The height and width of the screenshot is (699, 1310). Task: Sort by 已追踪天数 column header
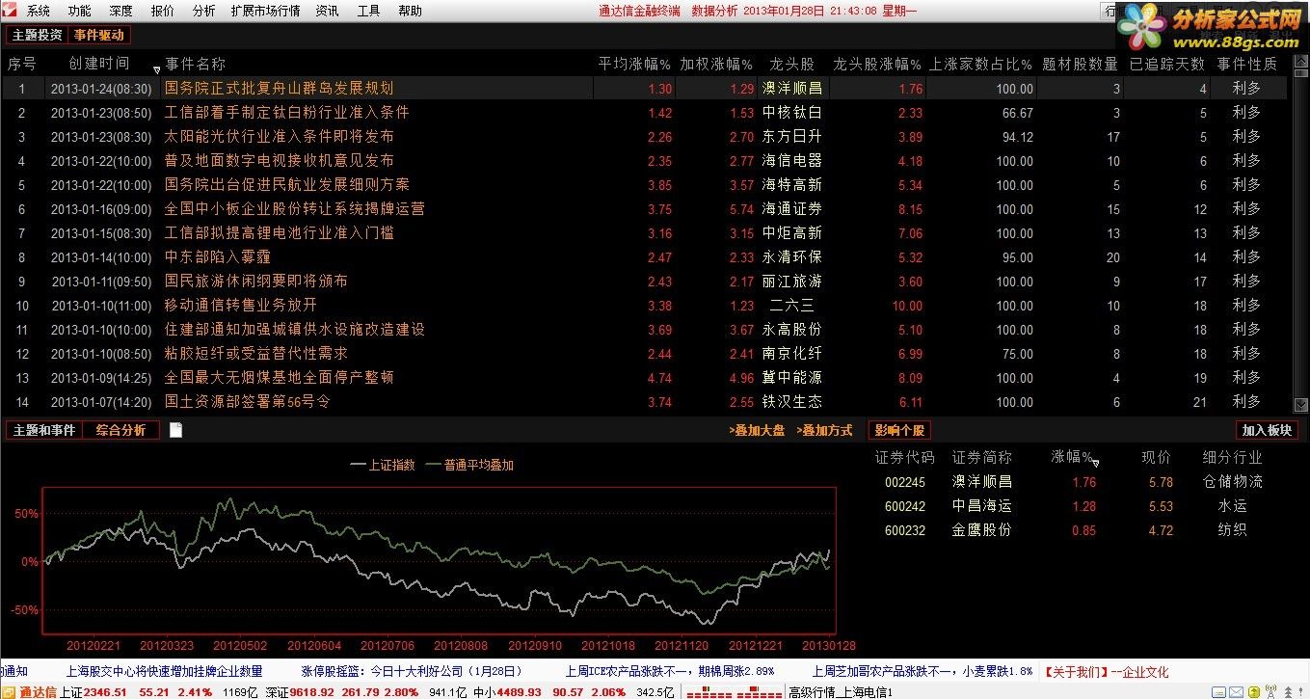(x=1166, y=64)
